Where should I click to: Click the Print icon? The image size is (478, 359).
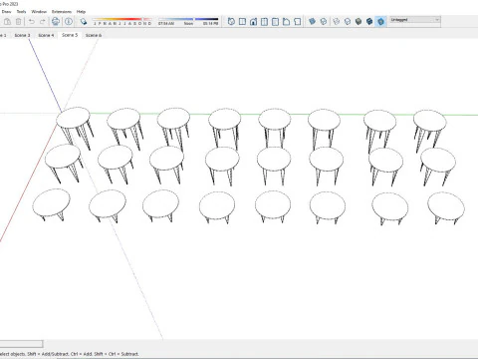56,22
